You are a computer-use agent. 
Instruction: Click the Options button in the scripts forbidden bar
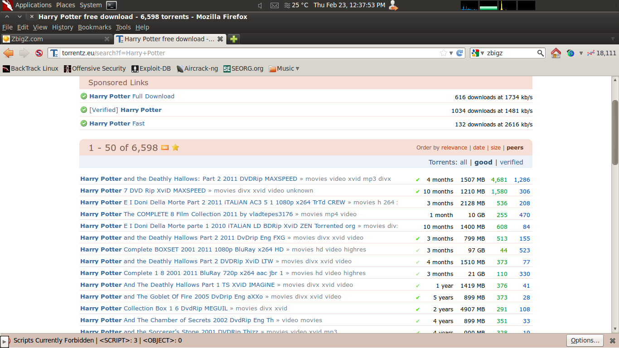click(585, 340)
